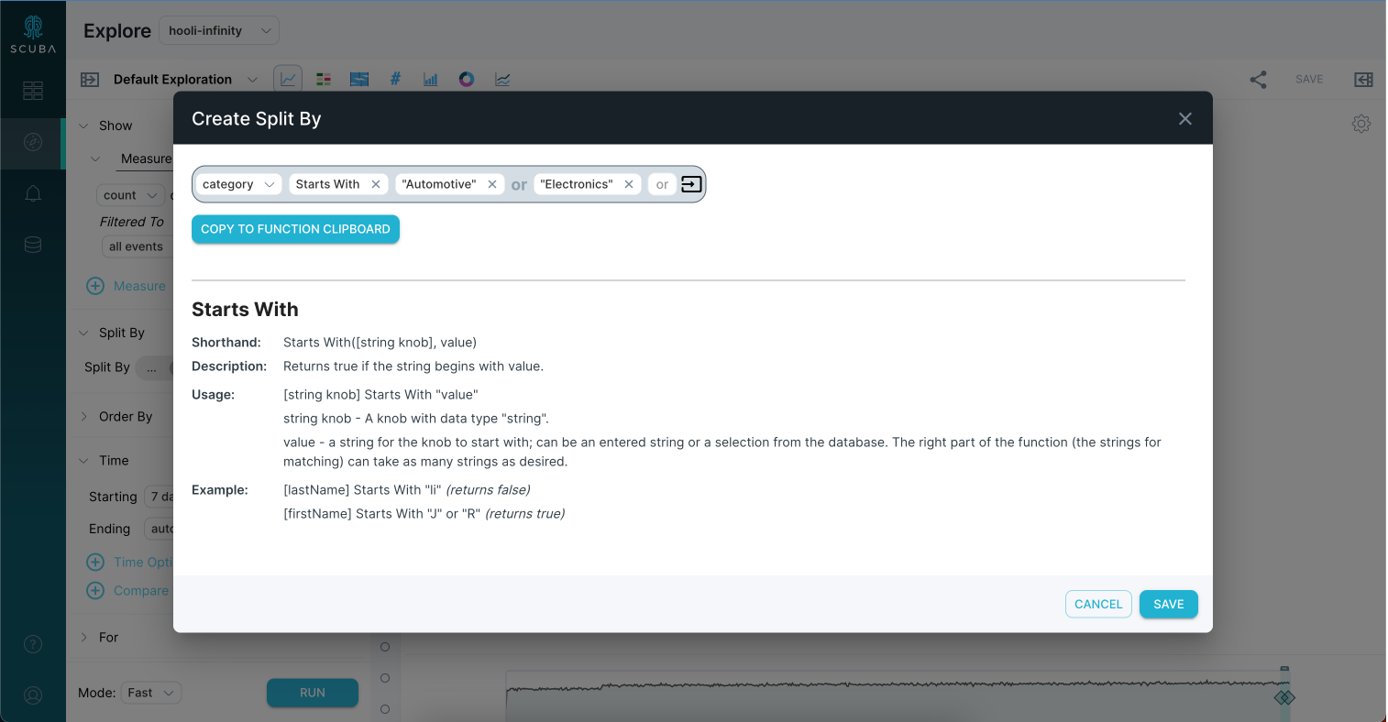The image size is (1388, 722).
Task: Select the time series line chart view
Action: 288,80
